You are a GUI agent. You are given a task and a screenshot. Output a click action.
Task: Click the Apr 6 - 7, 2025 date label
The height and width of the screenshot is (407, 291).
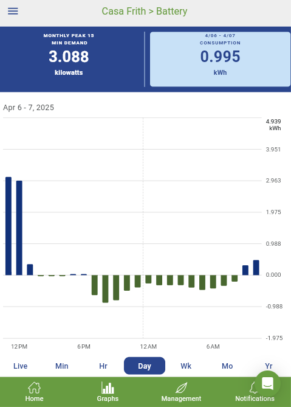[29, 108]
